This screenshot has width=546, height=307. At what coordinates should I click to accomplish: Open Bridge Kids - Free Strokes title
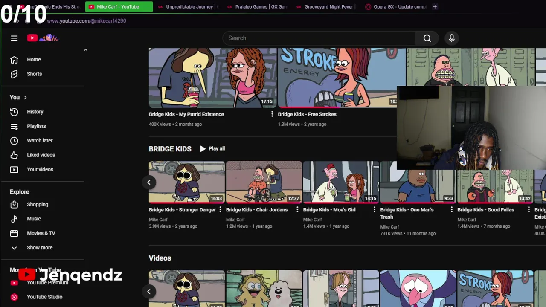[307, 114]
